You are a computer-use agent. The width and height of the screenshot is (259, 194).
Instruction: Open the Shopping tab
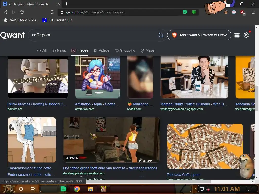pyautogui.click(x=125, y=51)
